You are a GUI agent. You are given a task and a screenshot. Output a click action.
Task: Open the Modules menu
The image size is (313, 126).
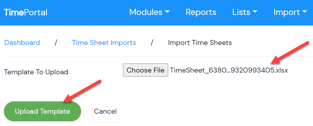150,12
